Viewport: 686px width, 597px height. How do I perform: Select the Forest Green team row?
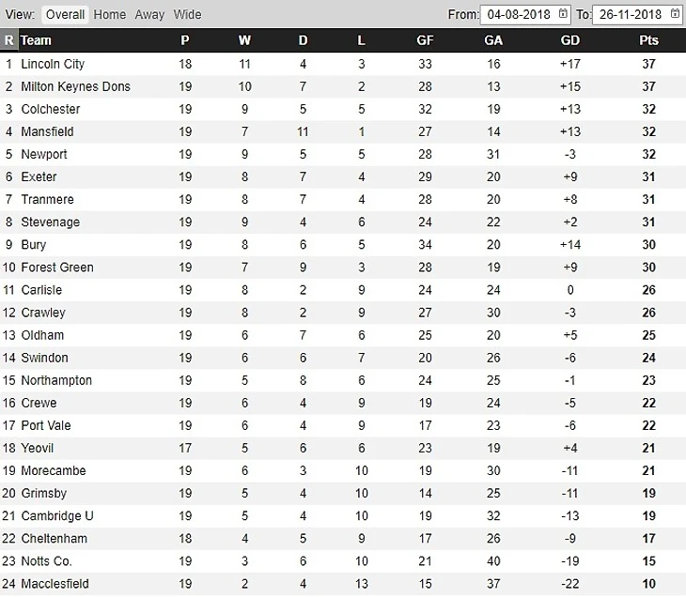point(343,267)
